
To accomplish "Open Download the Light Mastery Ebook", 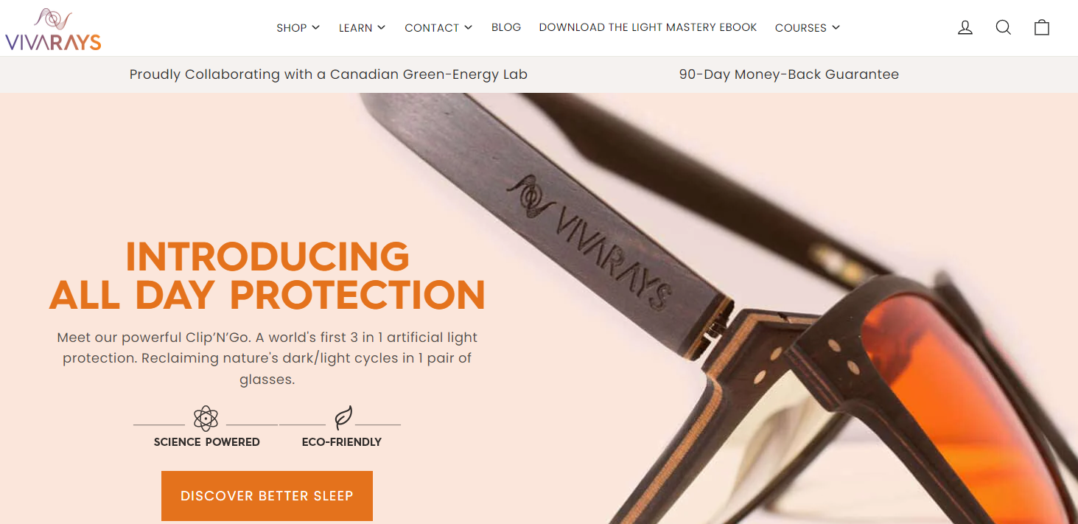I will pyautogui.click(x=648, y=27).
